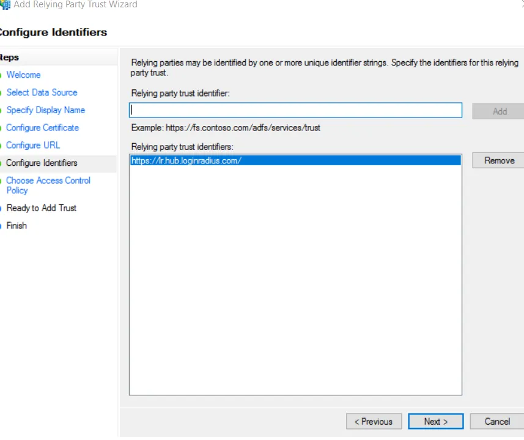Go back with the Previous button
524x440 pixels.
[374, 421]
